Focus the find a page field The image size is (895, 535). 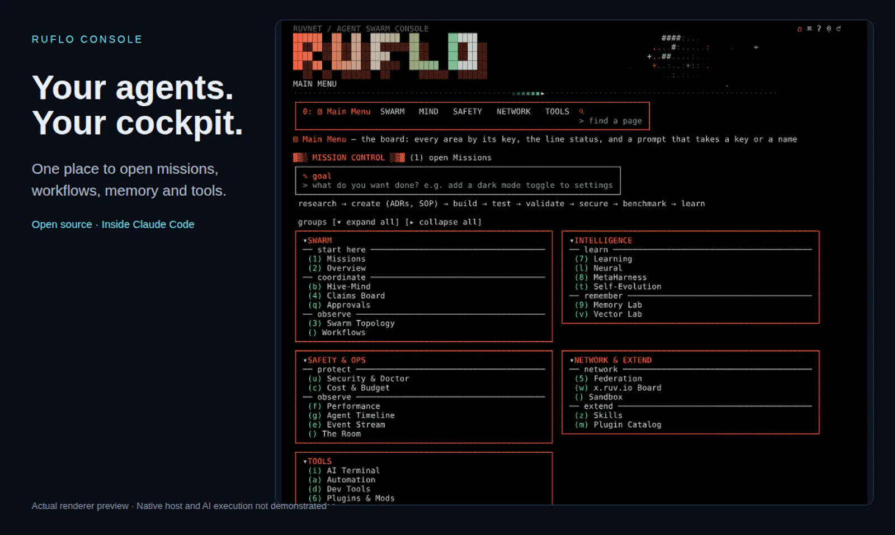611,121
